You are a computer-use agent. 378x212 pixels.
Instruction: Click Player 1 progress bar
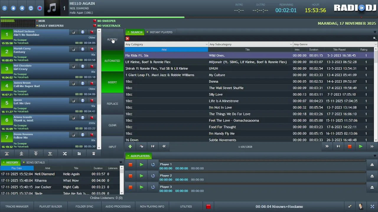pos(263,161)
